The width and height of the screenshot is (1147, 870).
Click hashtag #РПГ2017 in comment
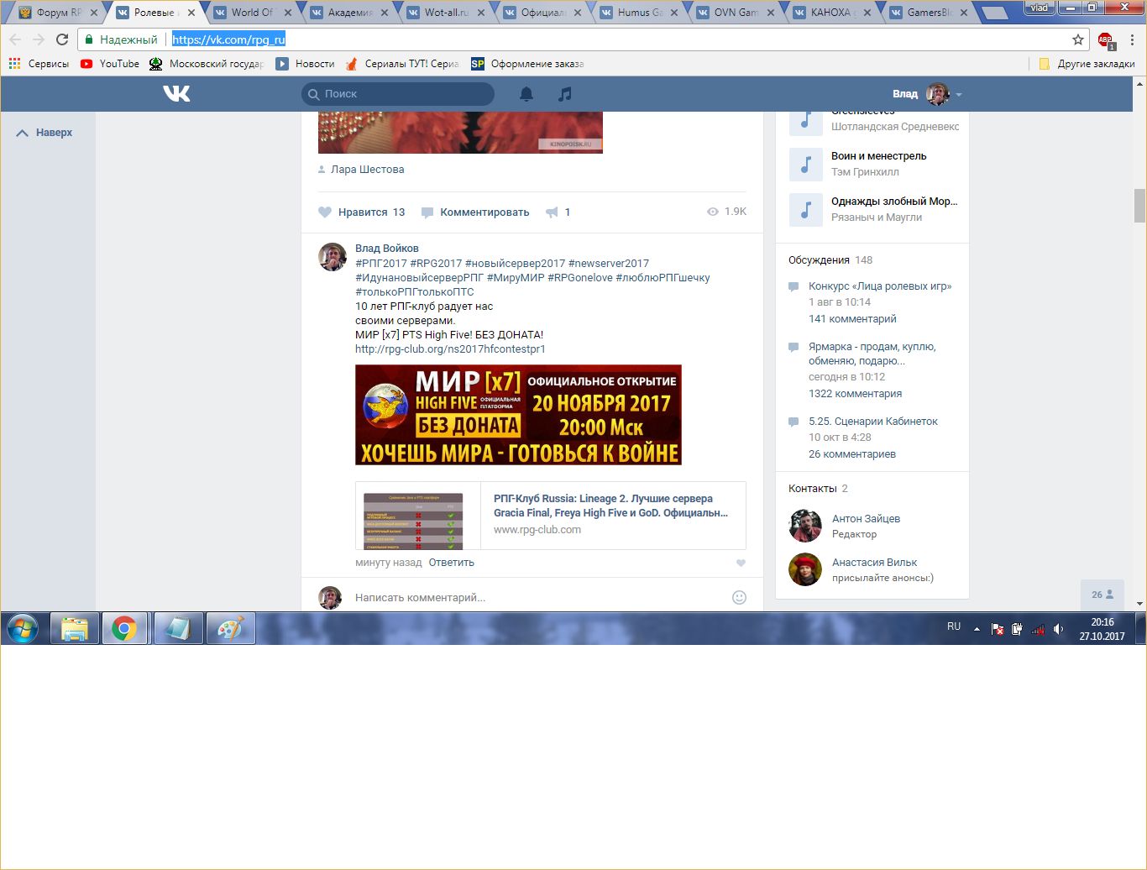pyautogui.click(x=380, y=264)
